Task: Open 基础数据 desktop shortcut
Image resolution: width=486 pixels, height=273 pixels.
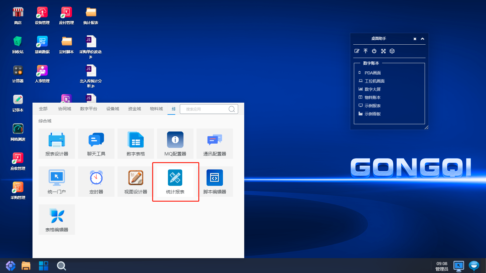Action: (42, 45)
